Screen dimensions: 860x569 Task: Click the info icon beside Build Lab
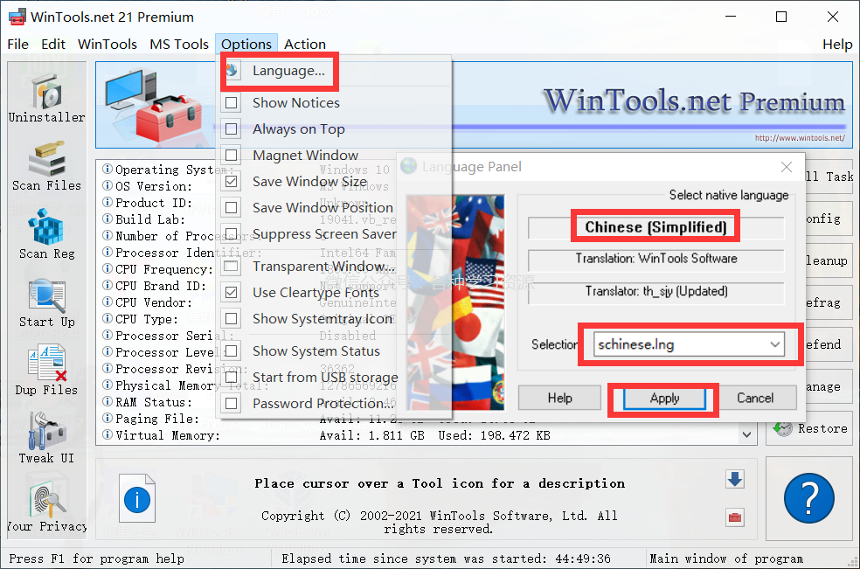point(107,219)
